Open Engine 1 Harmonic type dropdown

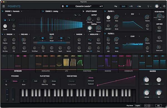pos(21,11)
